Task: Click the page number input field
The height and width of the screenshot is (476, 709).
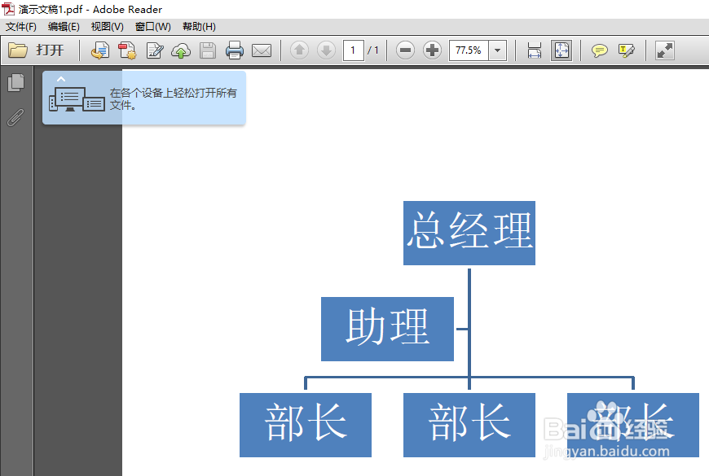Action: [x=352, y=50]
